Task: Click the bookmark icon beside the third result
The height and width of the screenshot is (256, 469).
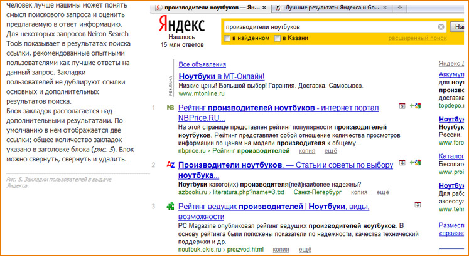Action: (x=418, y=205)
